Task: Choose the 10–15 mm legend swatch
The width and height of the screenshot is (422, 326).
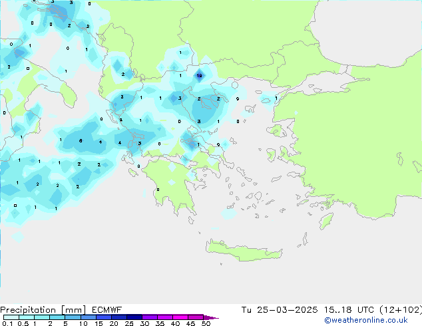Action: click(x=88, y=317)
